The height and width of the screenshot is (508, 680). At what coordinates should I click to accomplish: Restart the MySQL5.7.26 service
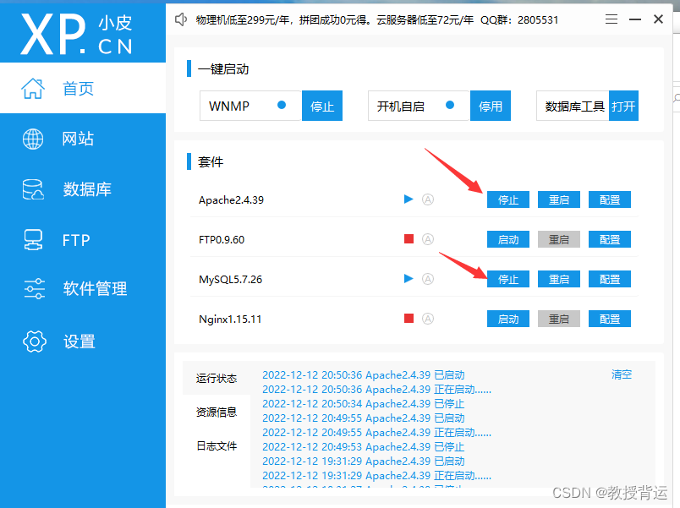click(x=559, y=279)
